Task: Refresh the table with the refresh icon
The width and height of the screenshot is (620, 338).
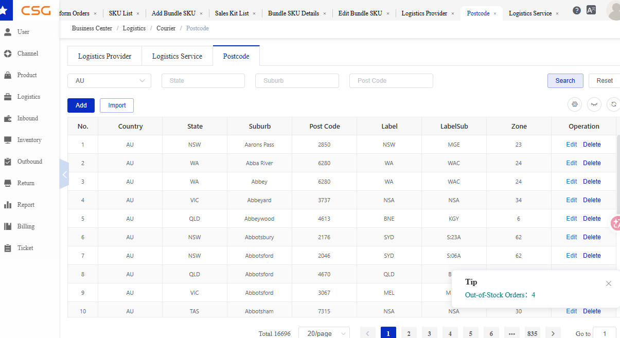Action: tap(613, 104)
